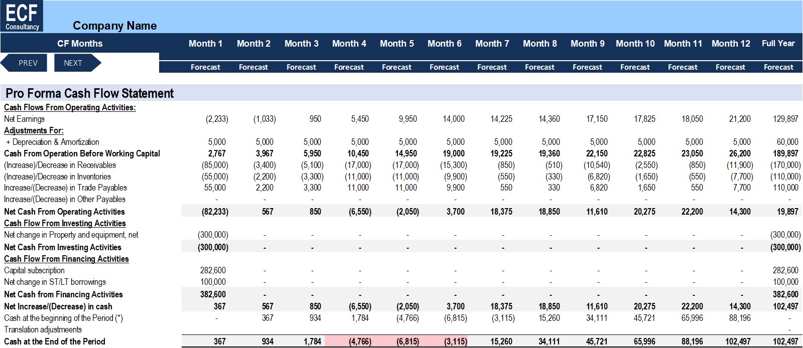
Task: Select Cash From Operation Before Working Capital label
Action: pyautogui.click(x=82, y=153)
